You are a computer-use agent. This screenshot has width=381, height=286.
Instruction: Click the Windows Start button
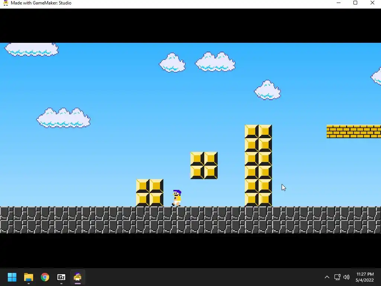(x=12, y=277)
